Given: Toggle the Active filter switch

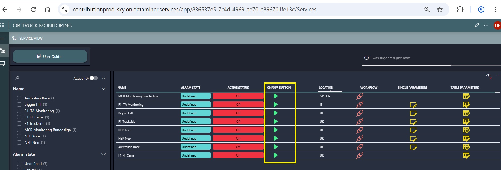Looking at the screenshot, I should pyautogui.click(x=94, y=78).
